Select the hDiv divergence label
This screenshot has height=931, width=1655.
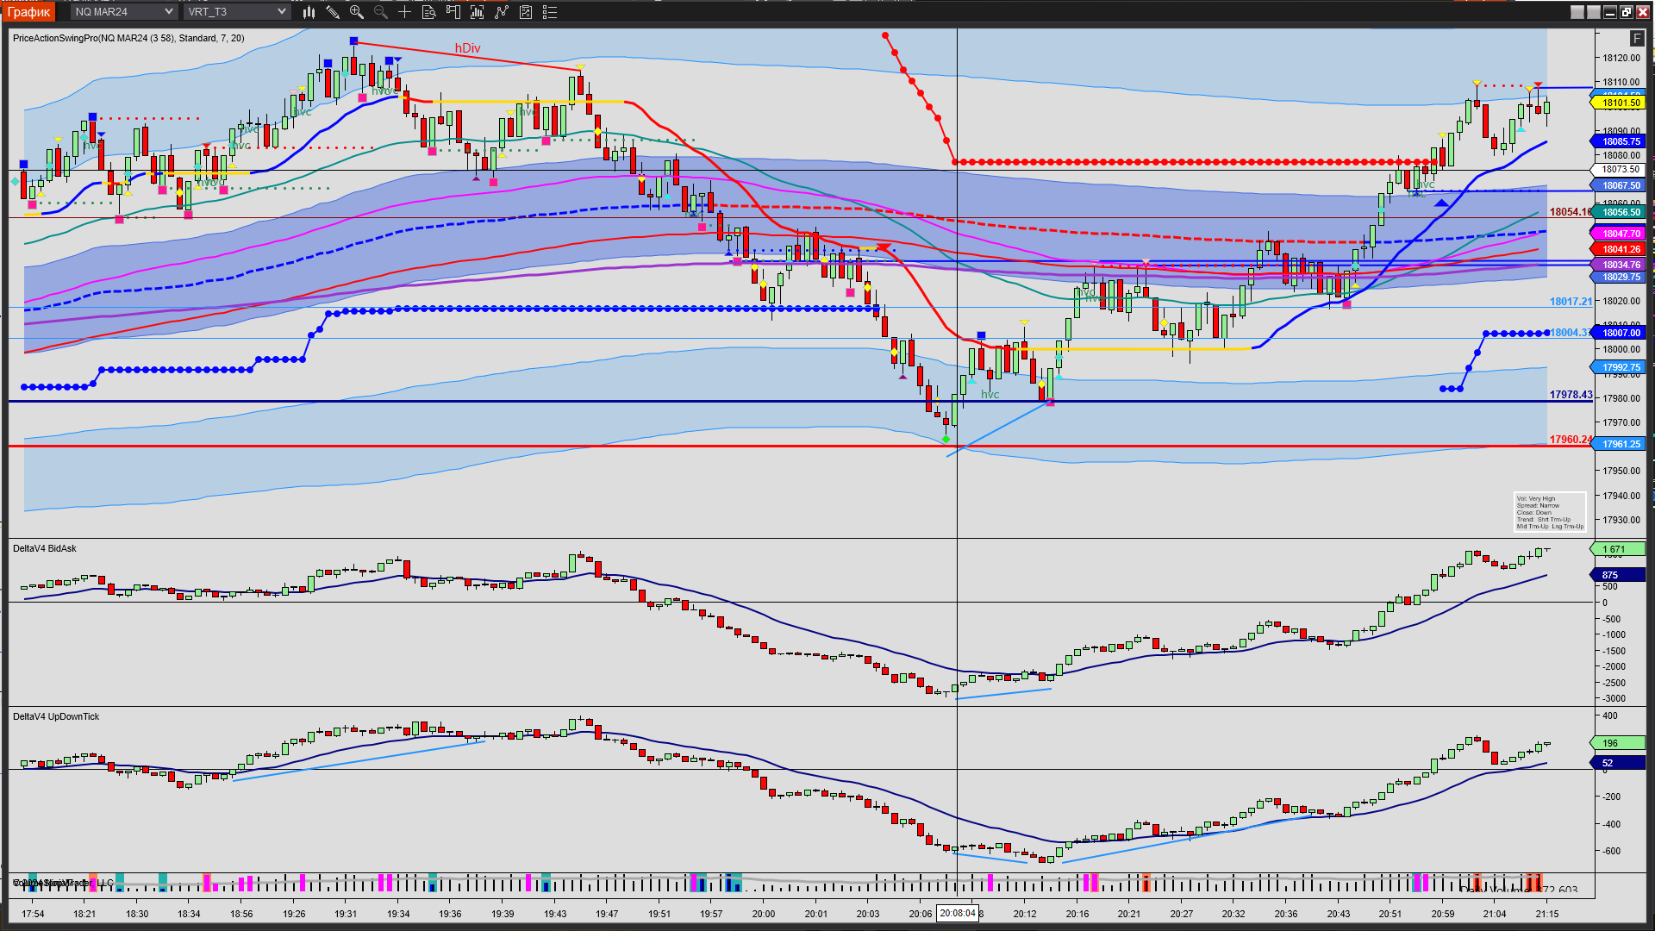(467, 48)
